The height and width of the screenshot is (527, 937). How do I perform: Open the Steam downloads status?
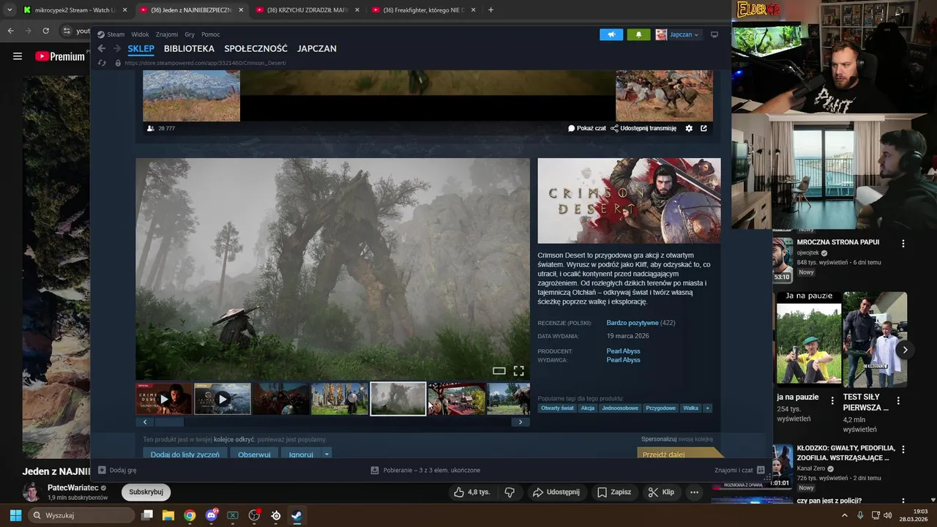[x=425, y=470]
